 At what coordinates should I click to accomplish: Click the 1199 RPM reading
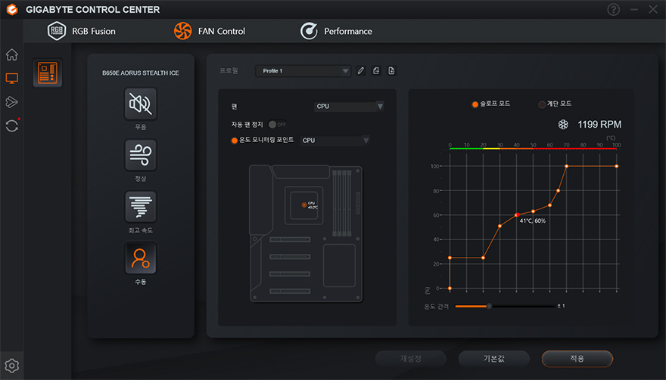(599, 124)
